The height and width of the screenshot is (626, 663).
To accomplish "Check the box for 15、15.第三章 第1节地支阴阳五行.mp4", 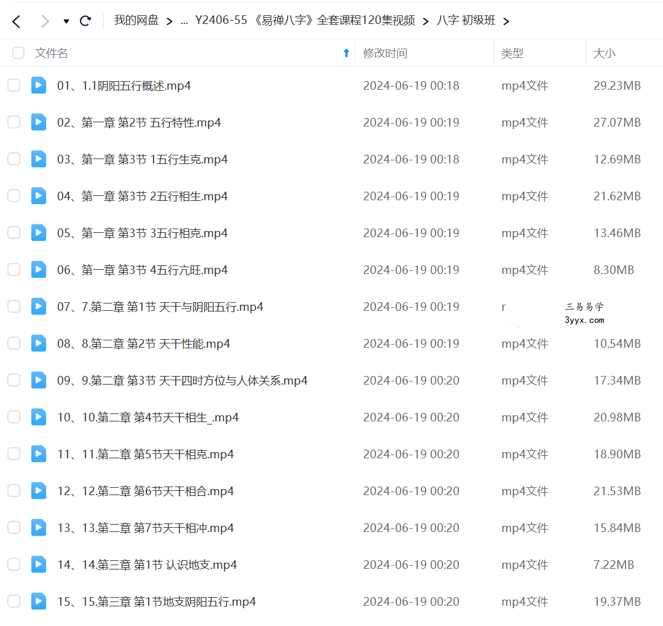I will 14,601.
